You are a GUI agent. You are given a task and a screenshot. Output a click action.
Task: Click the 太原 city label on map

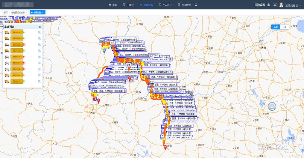(166, 17)
